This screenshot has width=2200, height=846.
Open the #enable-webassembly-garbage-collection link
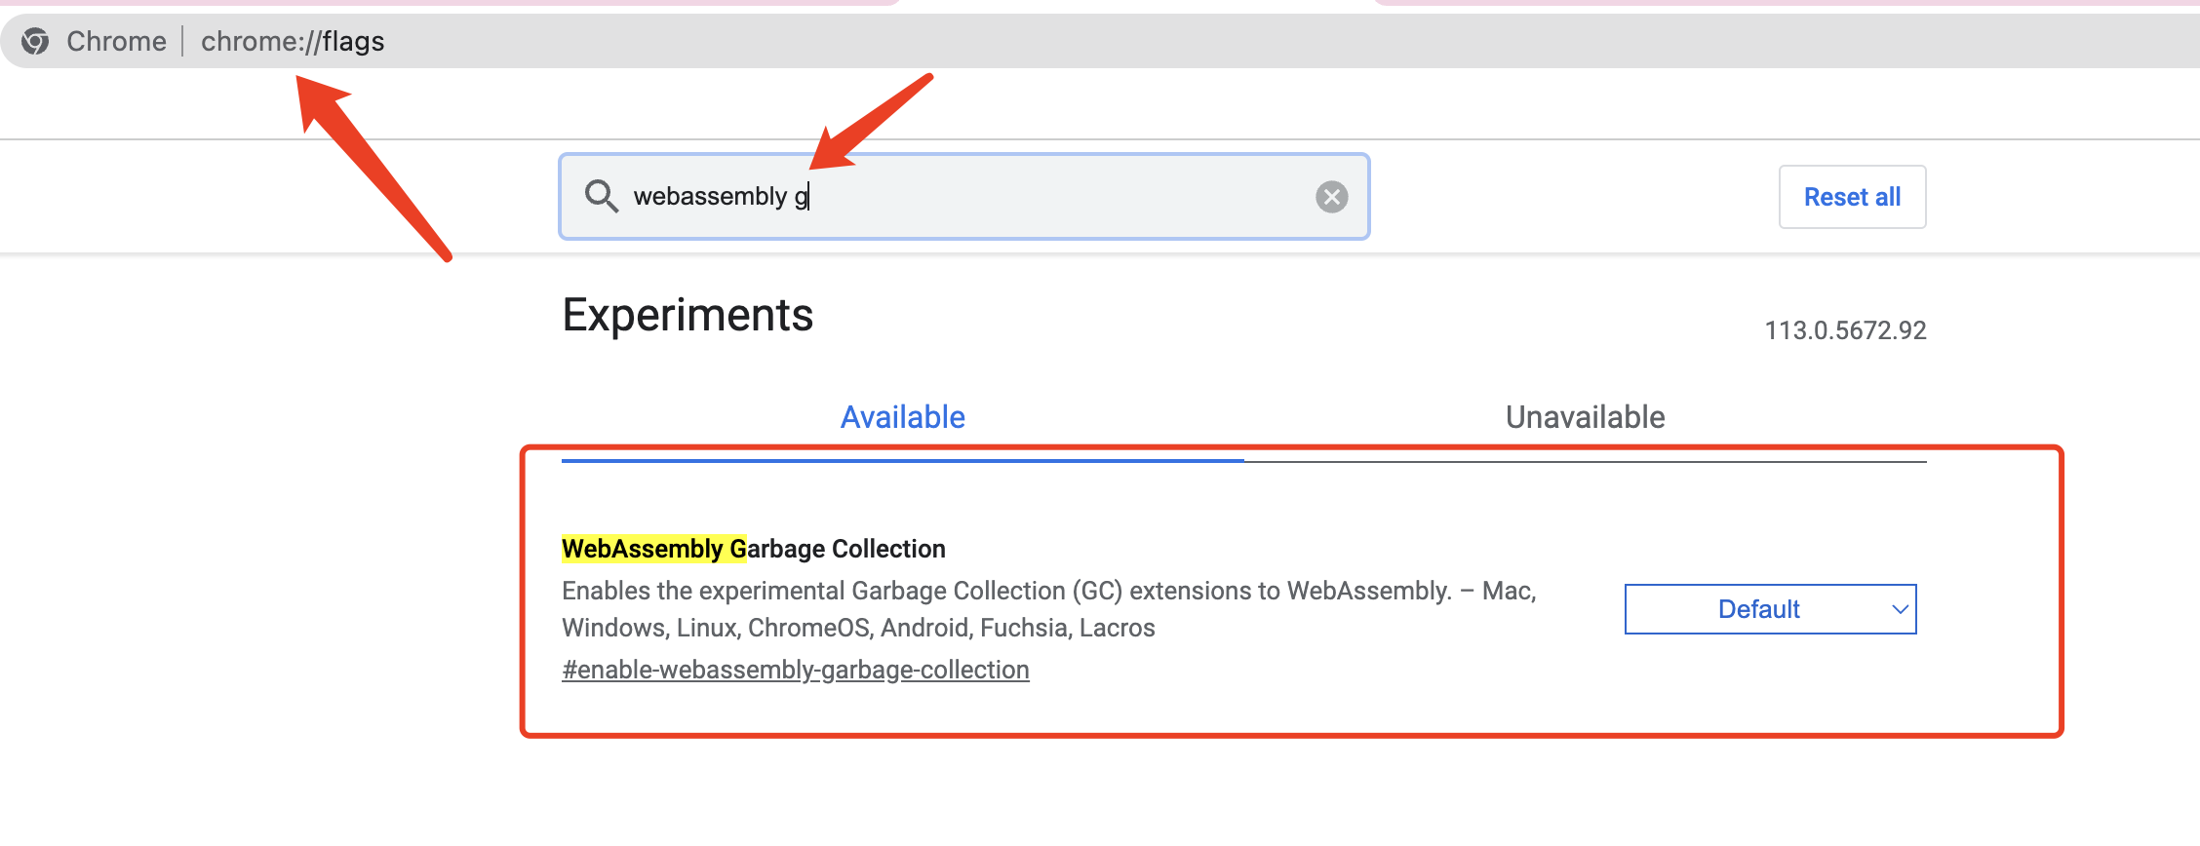pyautogui.click(x=796, y=670)
